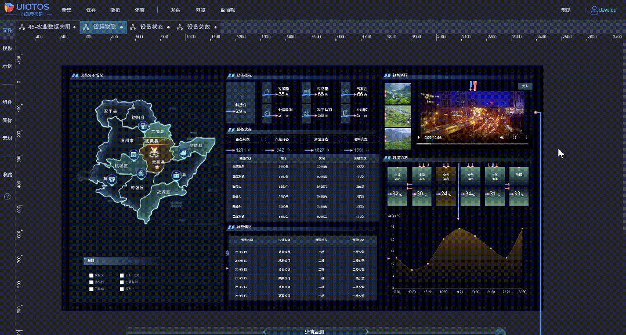Tick the top-right checkbox in the 图例 legend

click(x=122, y=275)
